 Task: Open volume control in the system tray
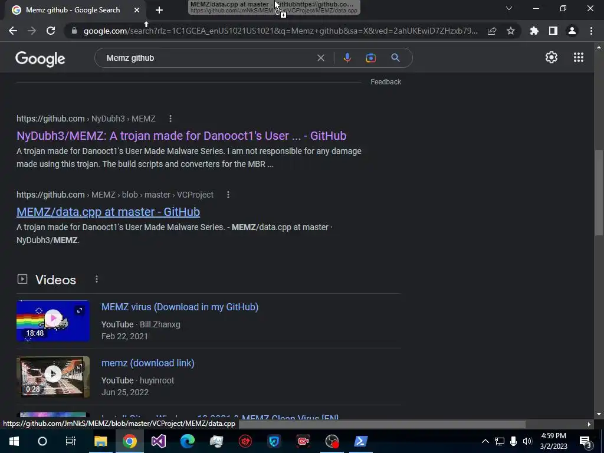[527, 441]
